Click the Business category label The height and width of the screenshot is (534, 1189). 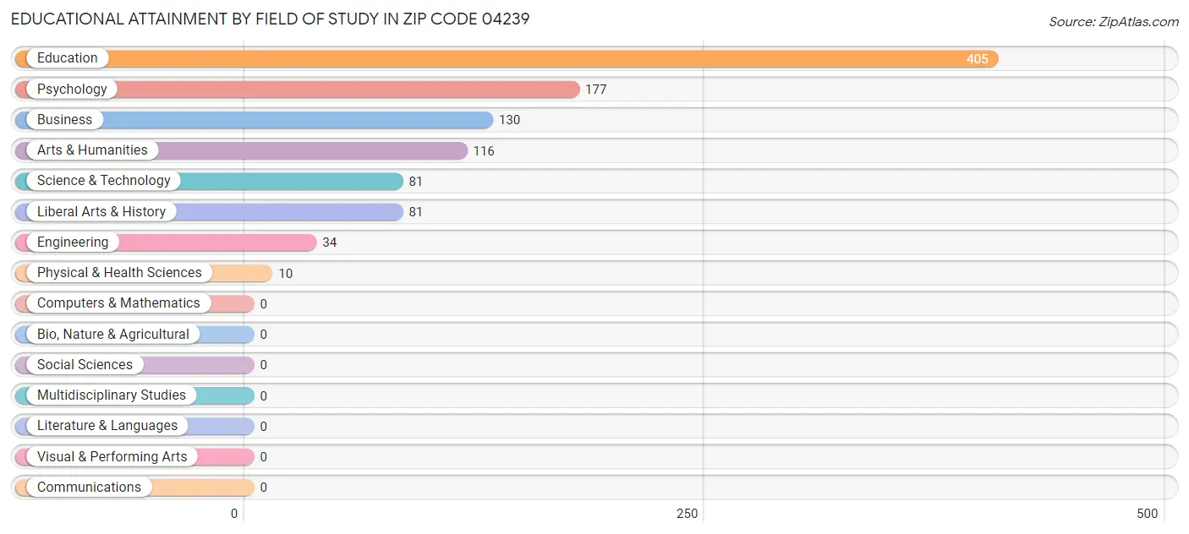point(64,120)
